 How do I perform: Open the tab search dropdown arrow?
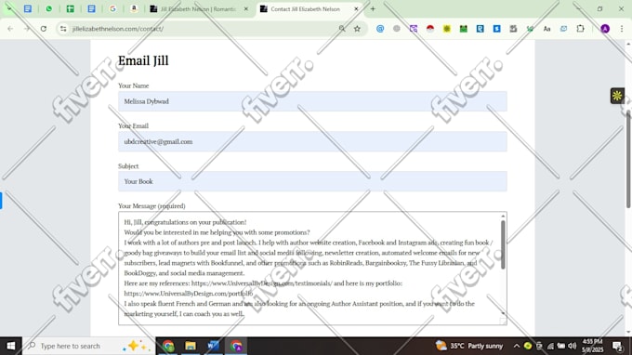click(9, 8)
